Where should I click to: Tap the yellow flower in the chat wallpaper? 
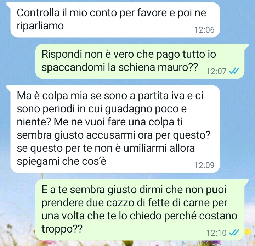[x=248, y=231]
